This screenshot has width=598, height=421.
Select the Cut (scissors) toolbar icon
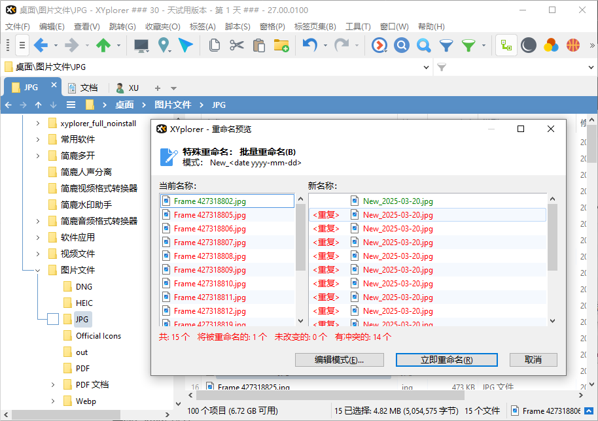click(x=237, y=44)
